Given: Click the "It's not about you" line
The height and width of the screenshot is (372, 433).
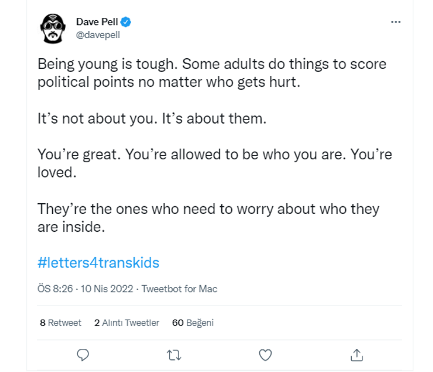Looking at the screenshot, I should 152,118.
